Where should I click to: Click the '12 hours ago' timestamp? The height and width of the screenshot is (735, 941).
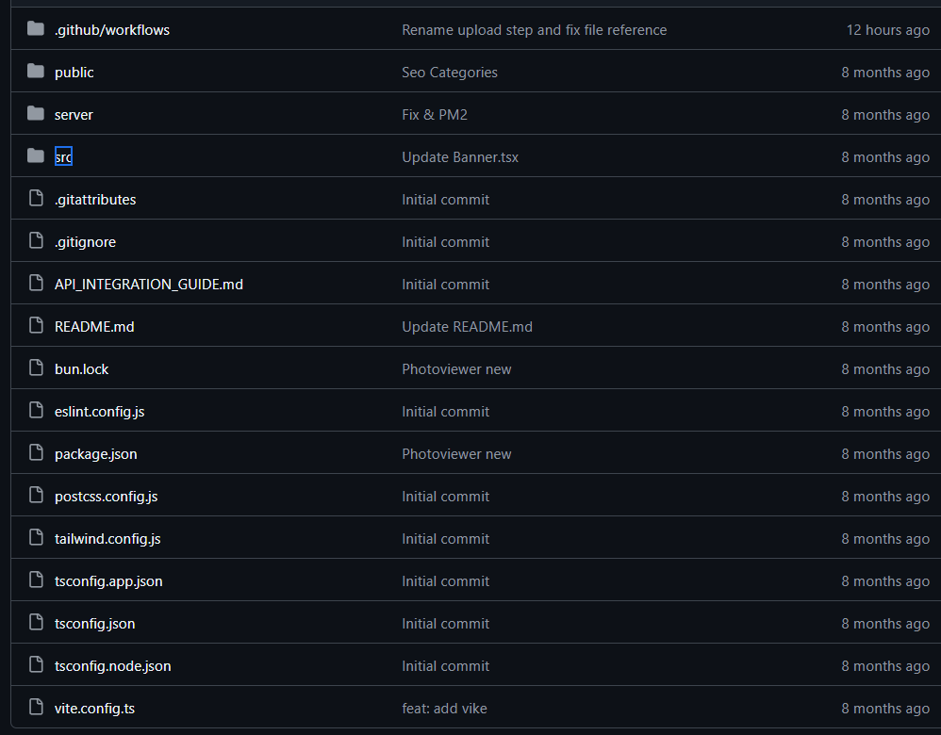click(x=887, y=30)
